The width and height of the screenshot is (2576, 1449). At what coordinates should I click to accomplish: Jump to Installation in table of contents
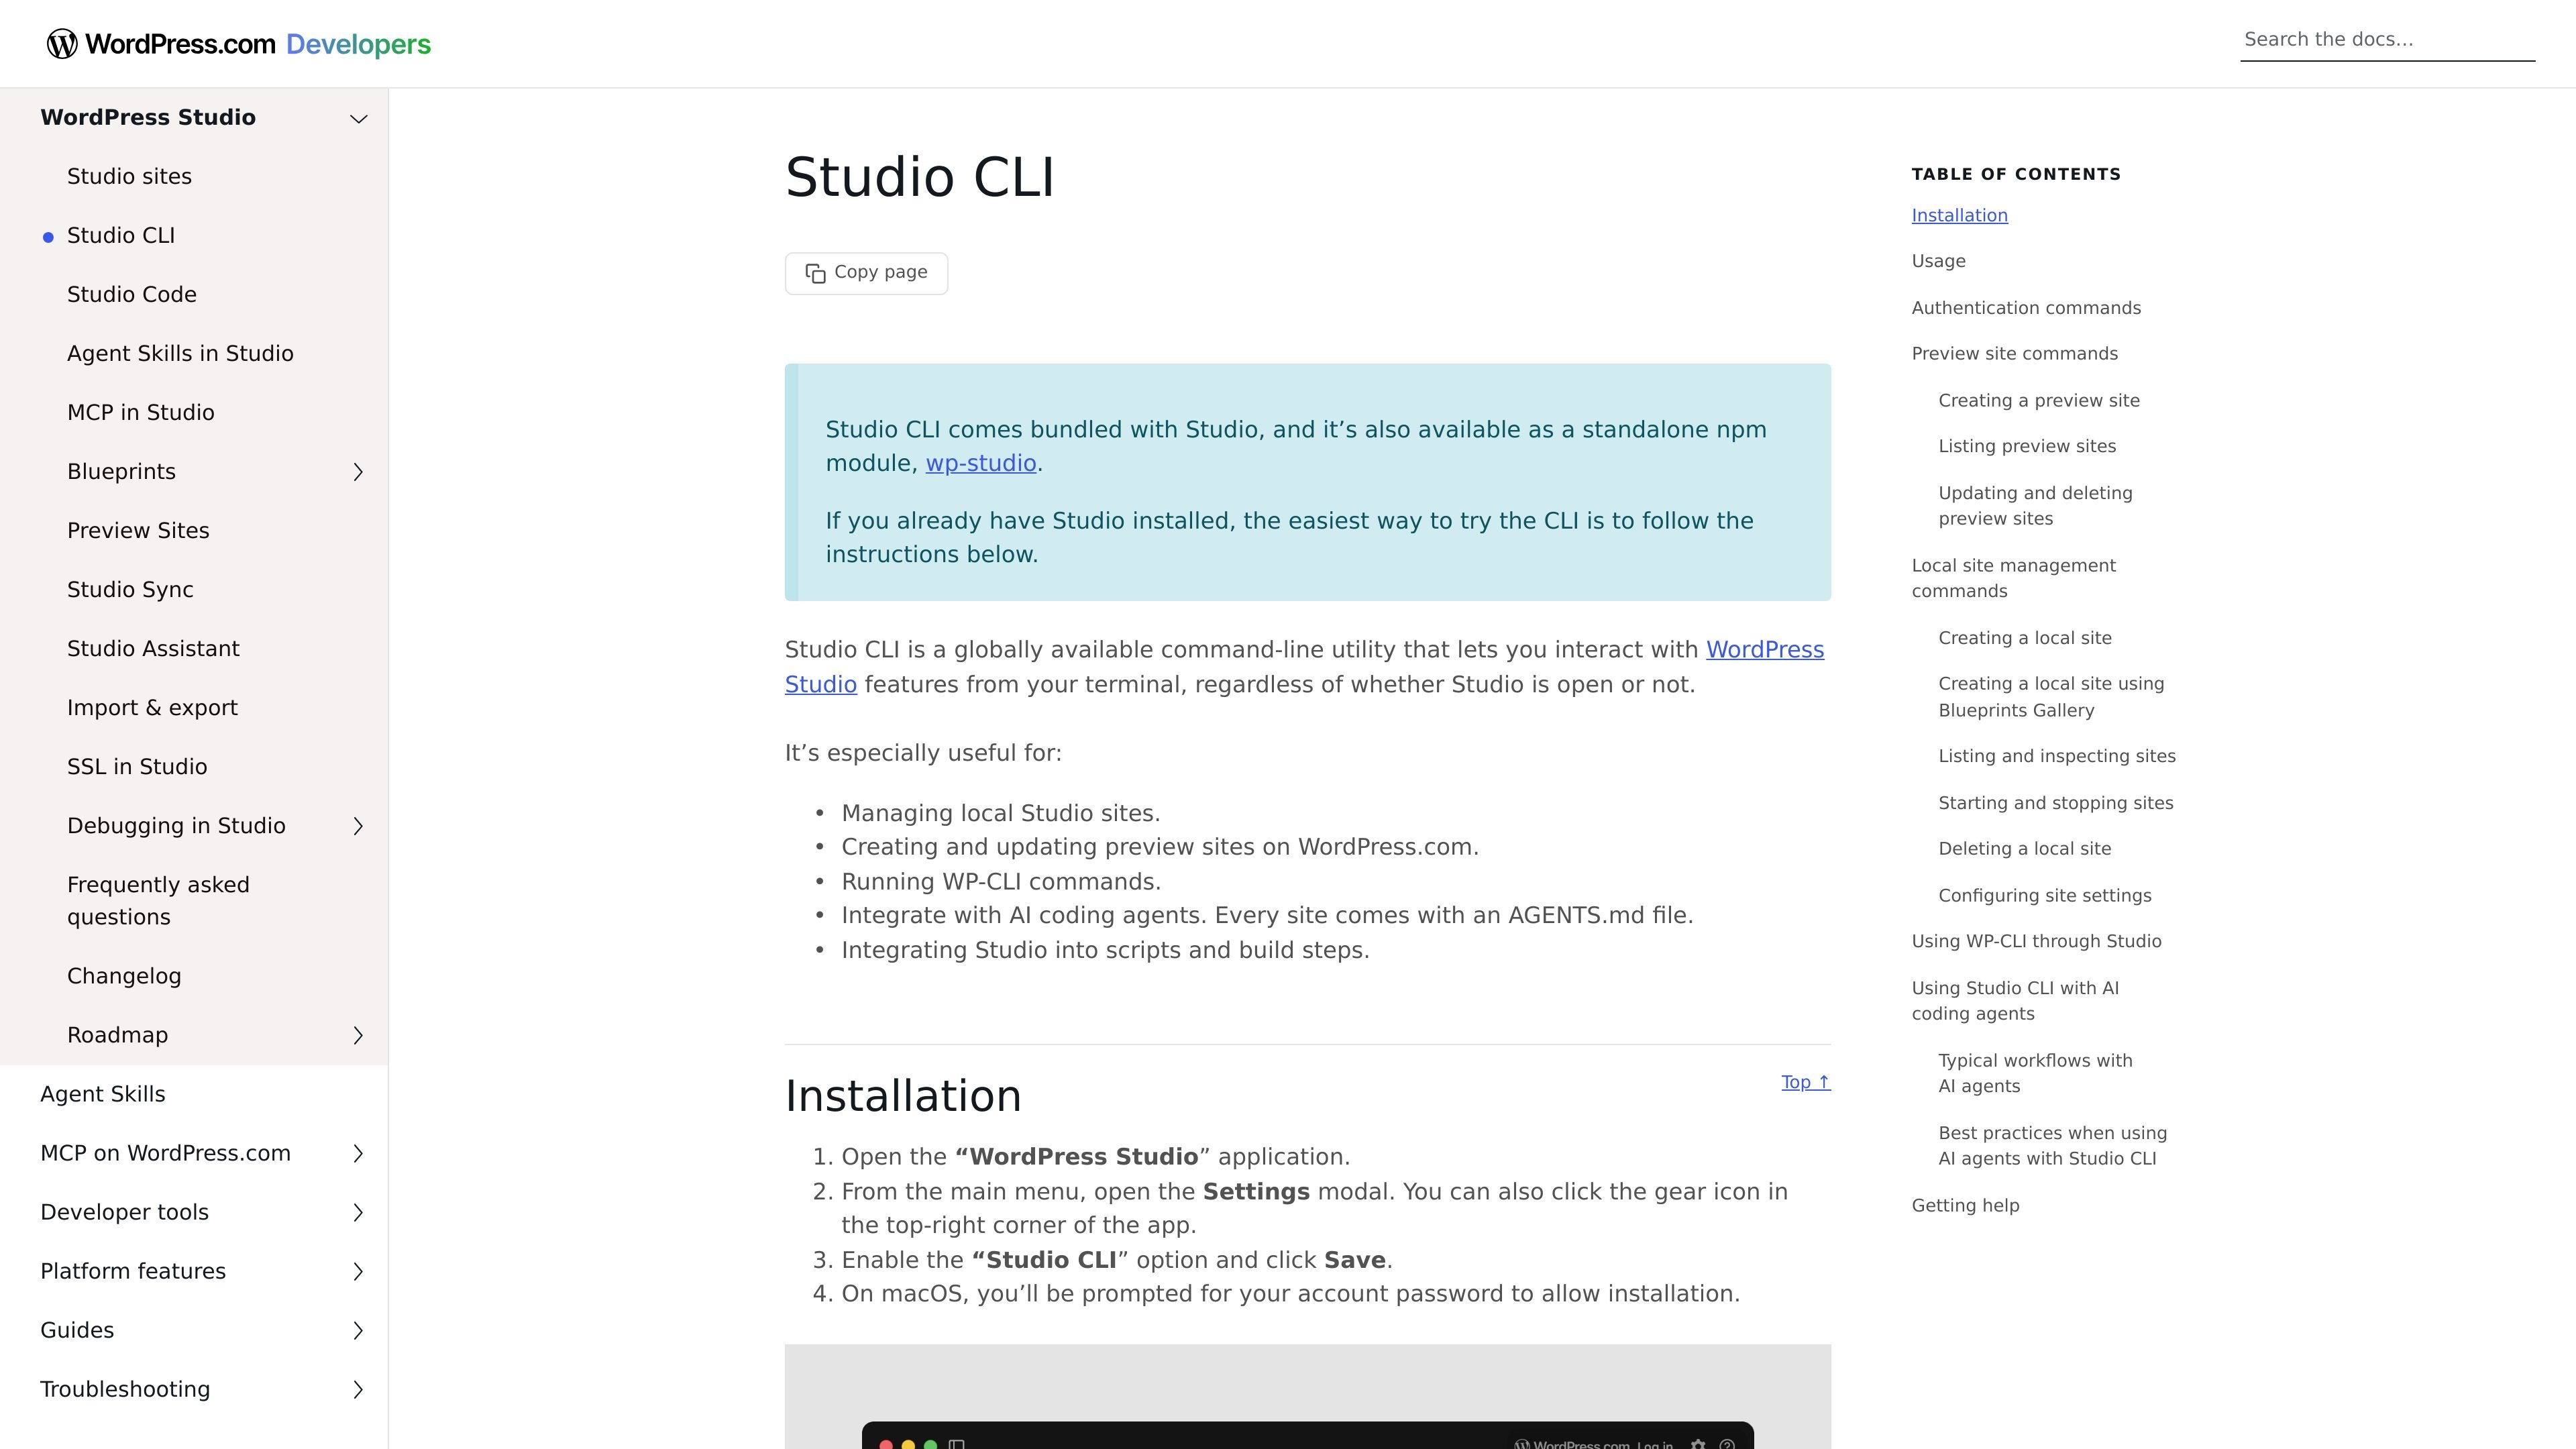(x=1959, y=215)
